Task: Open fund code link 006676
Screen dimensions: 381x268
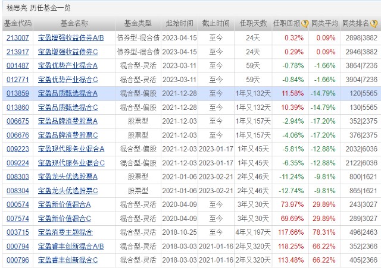Action: click(x=18, y=135)
